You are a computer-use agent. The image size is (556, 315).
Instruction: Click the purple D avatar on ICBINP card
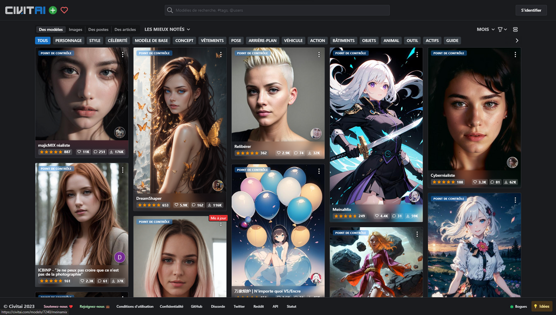pyautogui.click(x=119, y=257)
